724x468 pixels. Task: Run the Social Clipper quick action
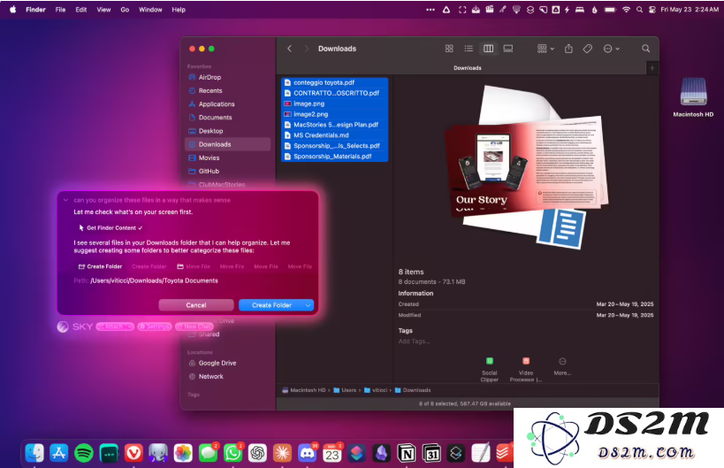coord(490,369)
